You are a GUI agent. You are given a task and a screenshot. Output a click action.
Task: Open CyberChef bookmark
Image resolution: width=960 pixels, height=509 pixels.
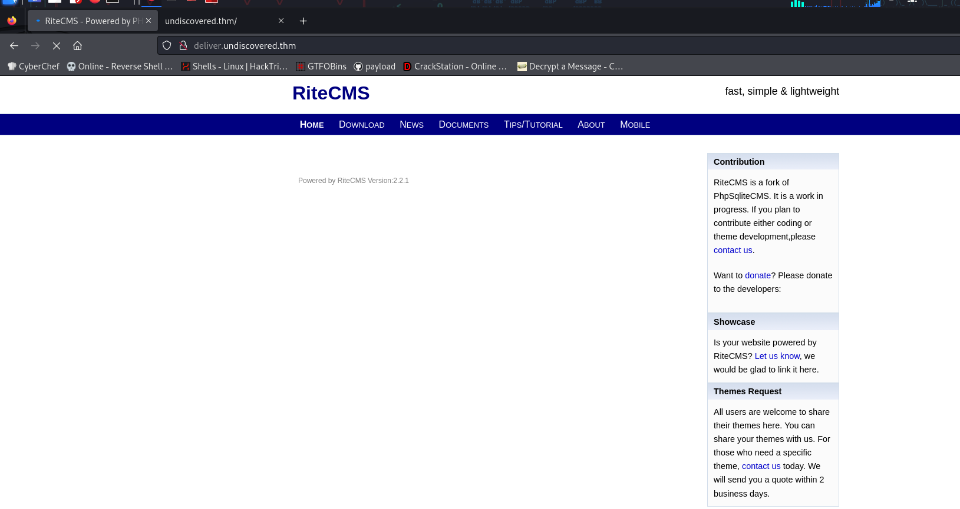pyautogui.click(x=34, y=66)
